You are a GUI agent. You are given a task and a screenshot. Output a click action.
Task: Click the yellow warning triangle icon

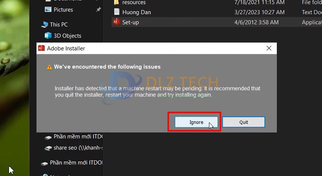tap(49, 67)
